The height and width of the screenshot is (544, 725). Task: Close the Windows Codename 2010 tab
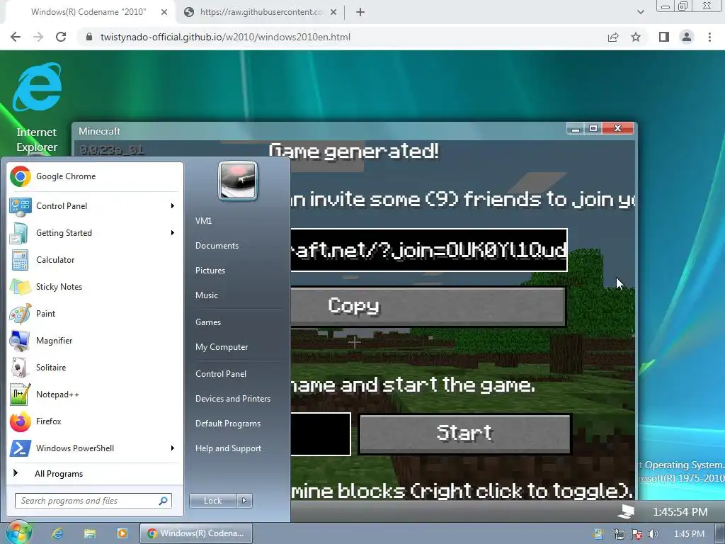point(164,12)
